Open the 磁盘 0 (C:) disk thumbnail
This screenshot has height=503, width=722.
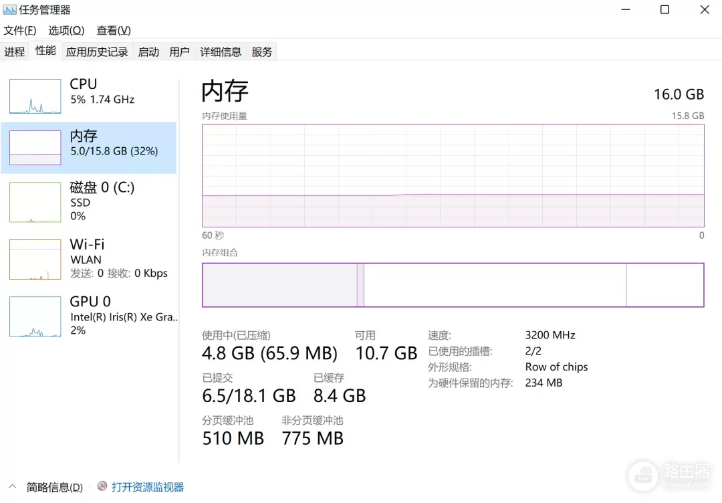pyautogui.click(x=35, y=201)
